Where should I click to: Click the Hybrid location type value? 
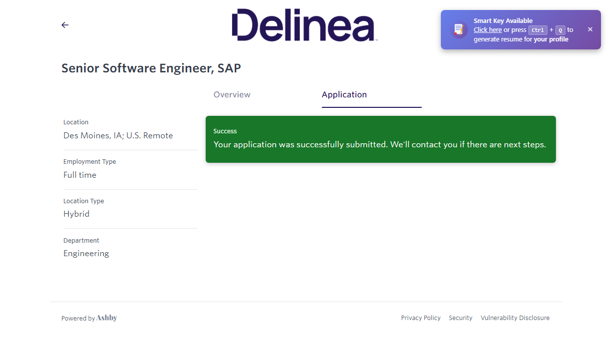[76, 214]
